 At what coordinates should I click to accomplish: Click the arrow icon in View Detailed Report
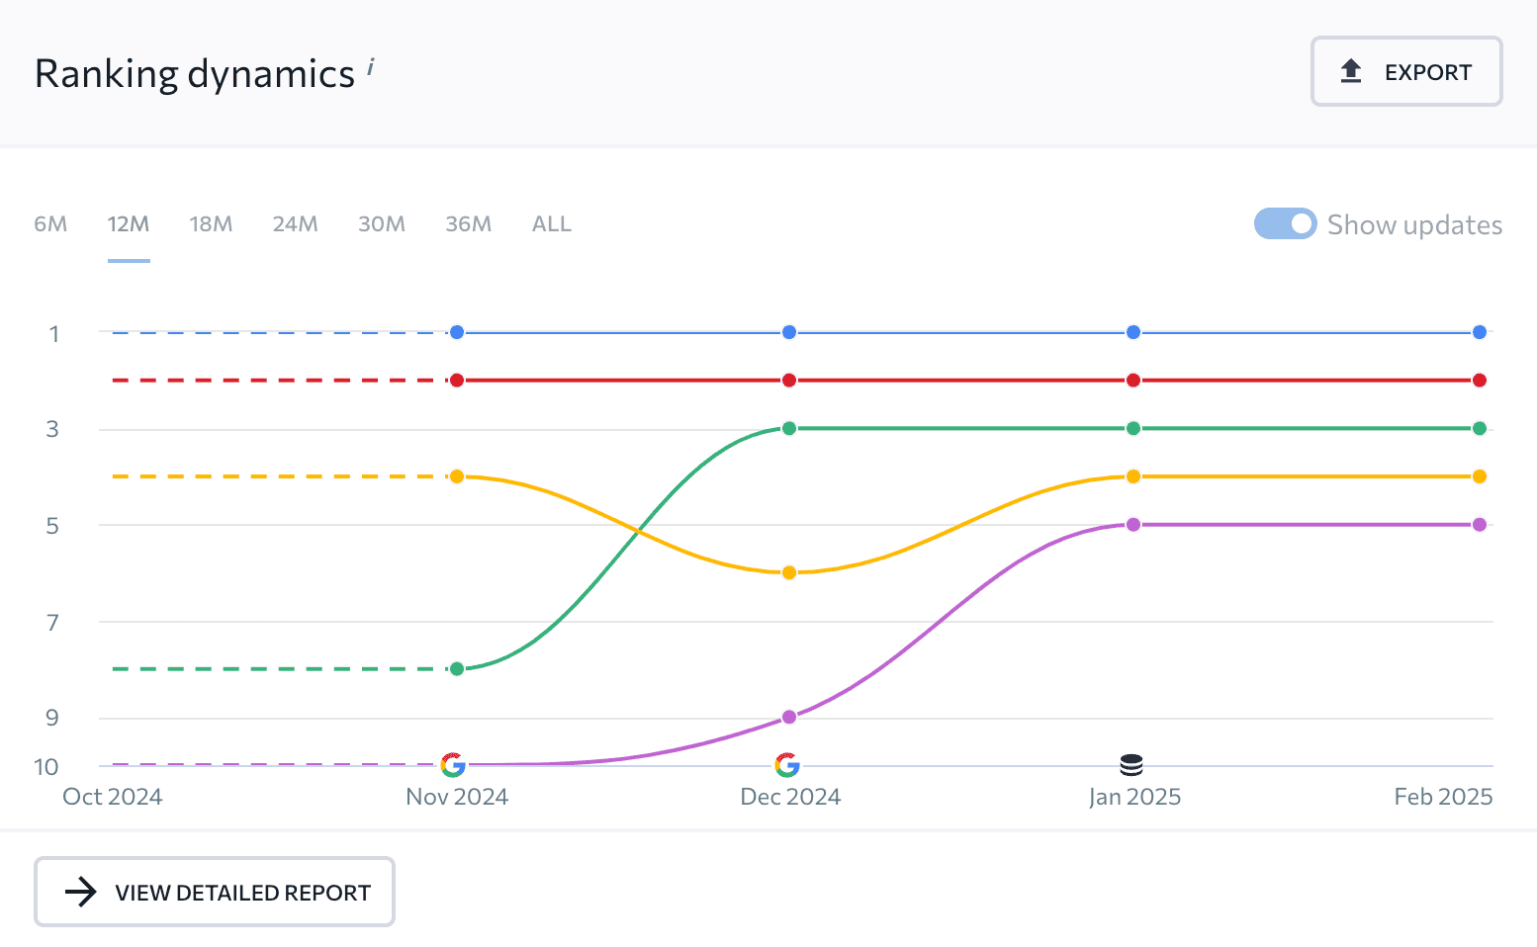81,892
